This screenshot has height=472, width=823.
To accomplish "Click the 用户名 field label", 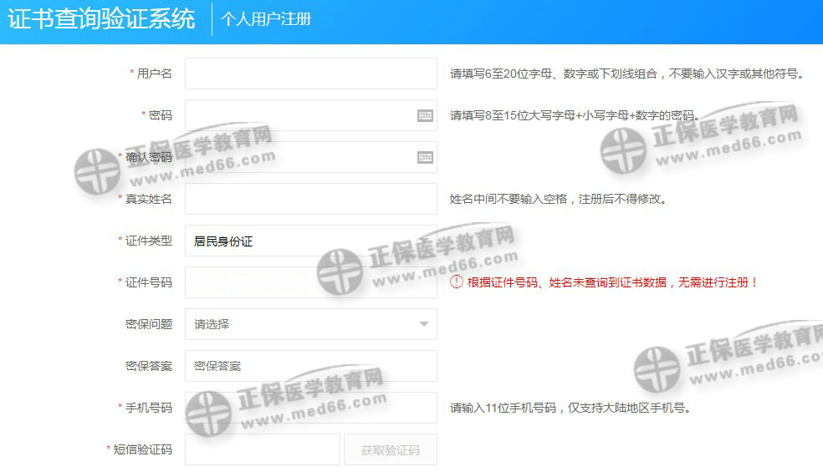I will (154, 74).
